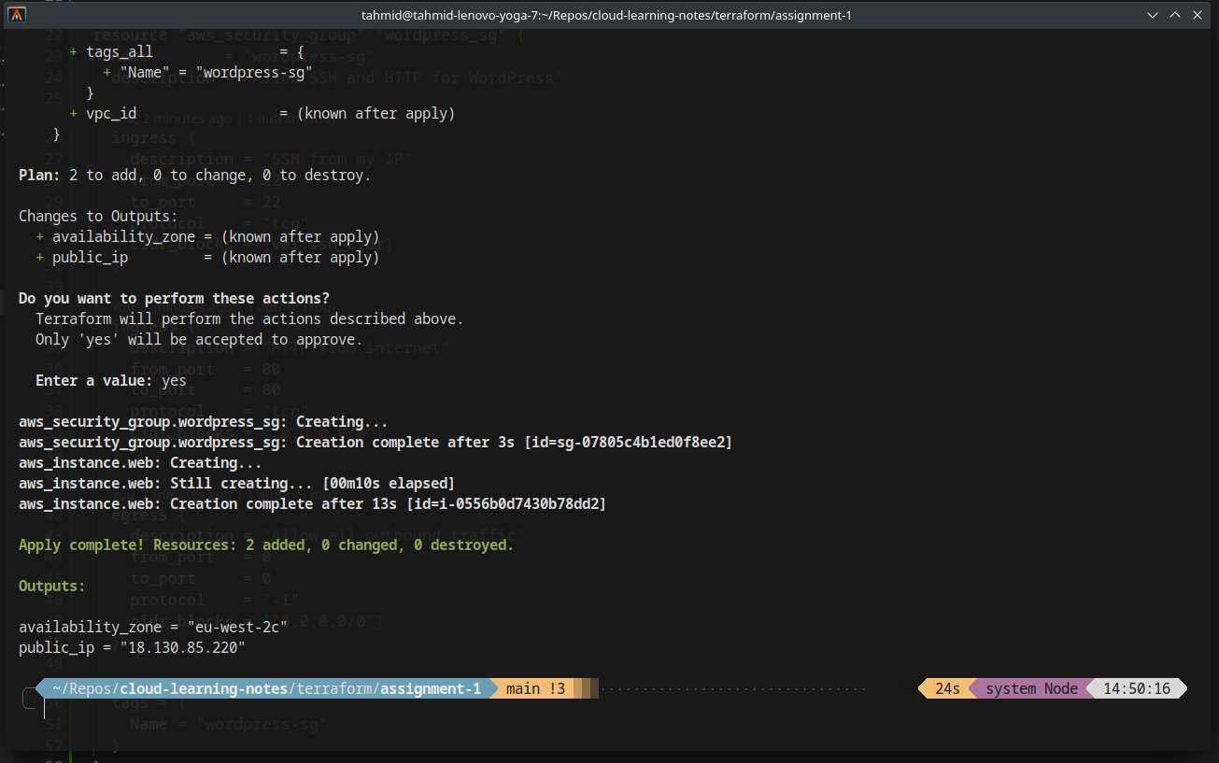The width and height of the screenshot is (1219, 763).
Task: Click the '24s' execution time segment
Action: pyautogui.click(x=947, y=688)
